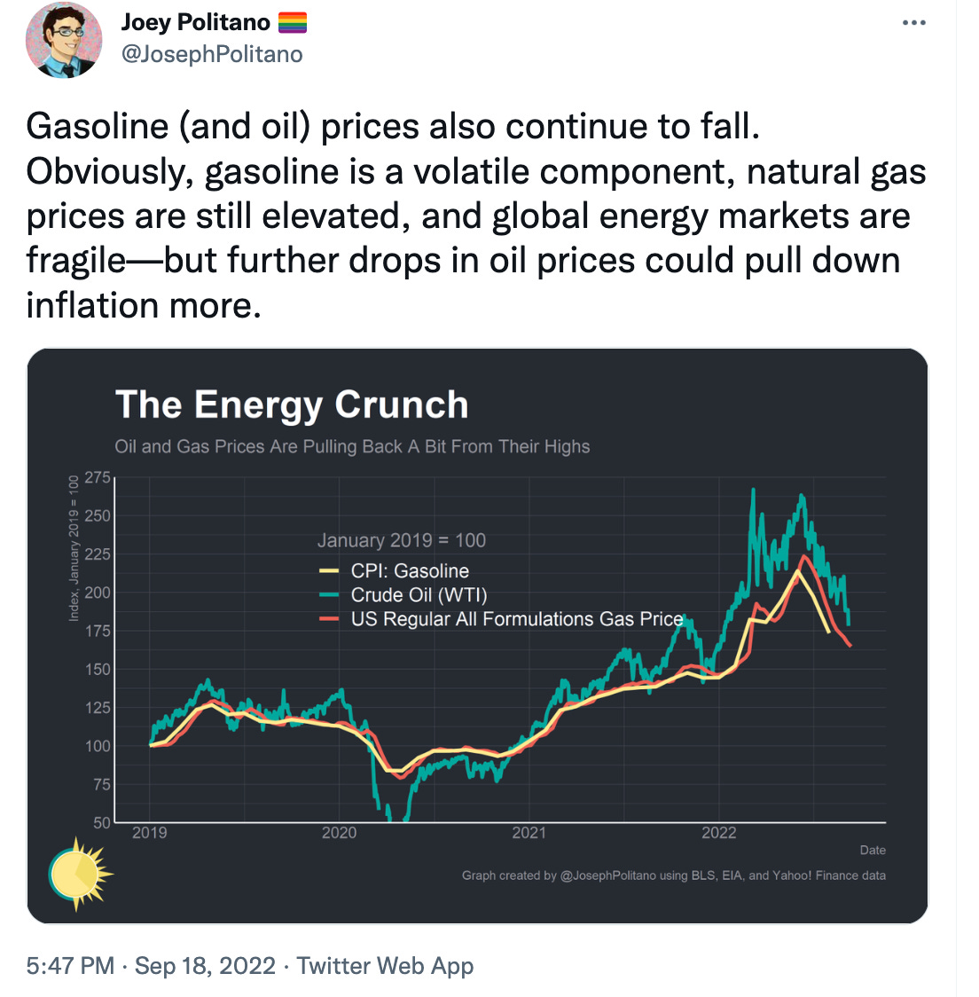Open the Joey Politano display name link
This screenshot has width=979, height=997.
click(x=196, y=22)
